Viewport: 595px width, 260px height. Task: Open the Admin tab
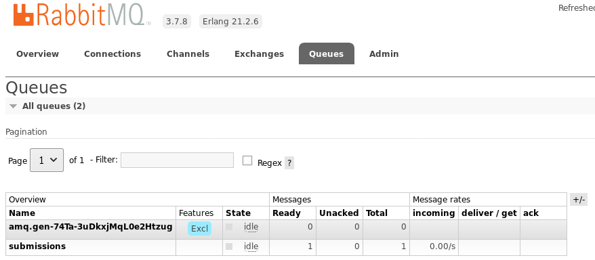[384, 53]
